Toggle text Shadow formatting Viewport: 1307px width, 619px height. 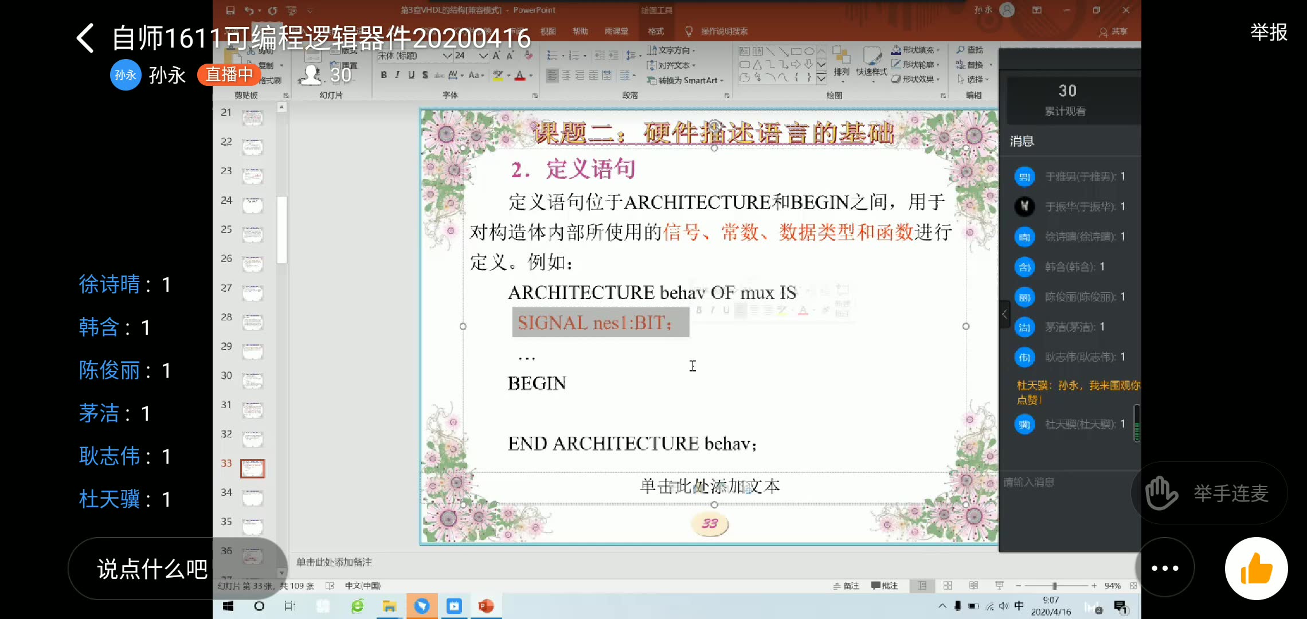pyautogui.click(x=425, y=75)
